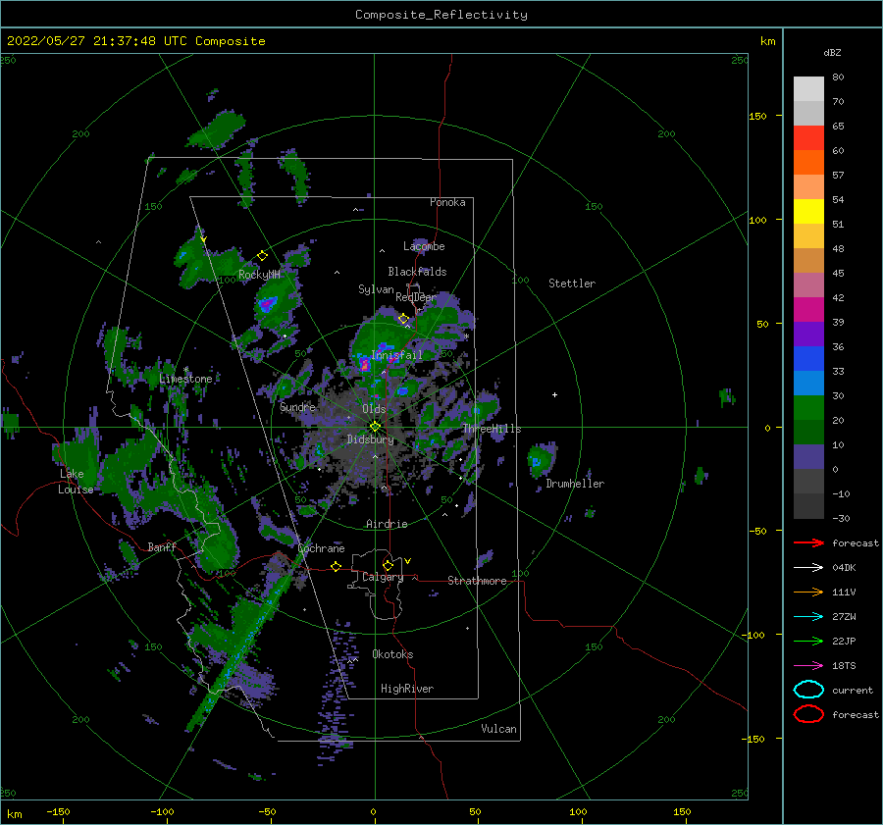
Task: Click the cyan current ellipse icon
Action: click(808, 690)
